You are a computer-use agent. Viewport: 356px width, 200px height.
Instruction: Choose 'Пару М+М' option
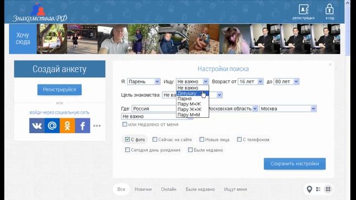pos(192,115)
